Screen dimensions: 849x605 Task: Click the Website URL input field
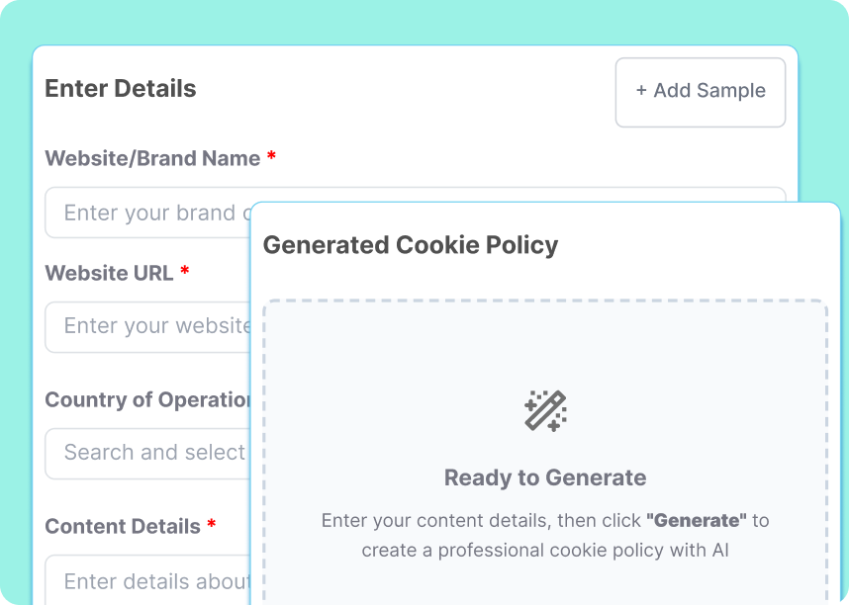click(148, 326)
